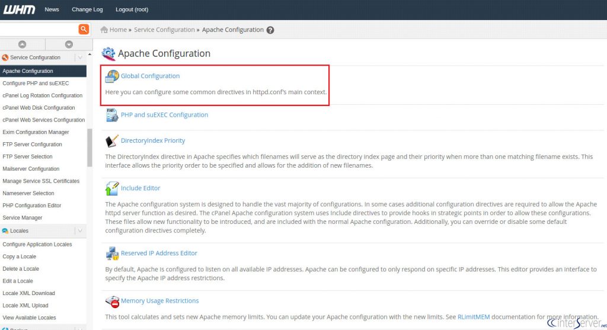This screenshot has width=607, height=330.
Task: Click Service Configuration in the breadcrumb
Action: [165, 30]
